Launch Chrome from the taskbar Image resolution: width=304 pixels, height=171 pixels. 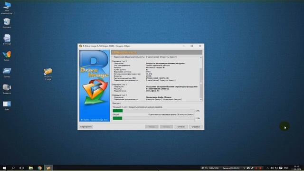(x=39, y=168)
